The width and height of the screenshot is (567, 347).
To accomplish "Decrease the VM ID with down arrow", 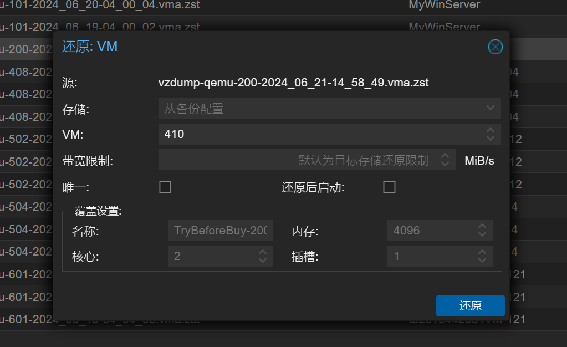I will [x=490, y=138].
